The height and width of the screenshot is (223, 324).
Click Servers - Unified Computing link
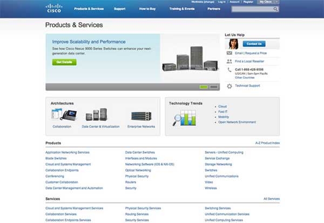tap(224, 152)
